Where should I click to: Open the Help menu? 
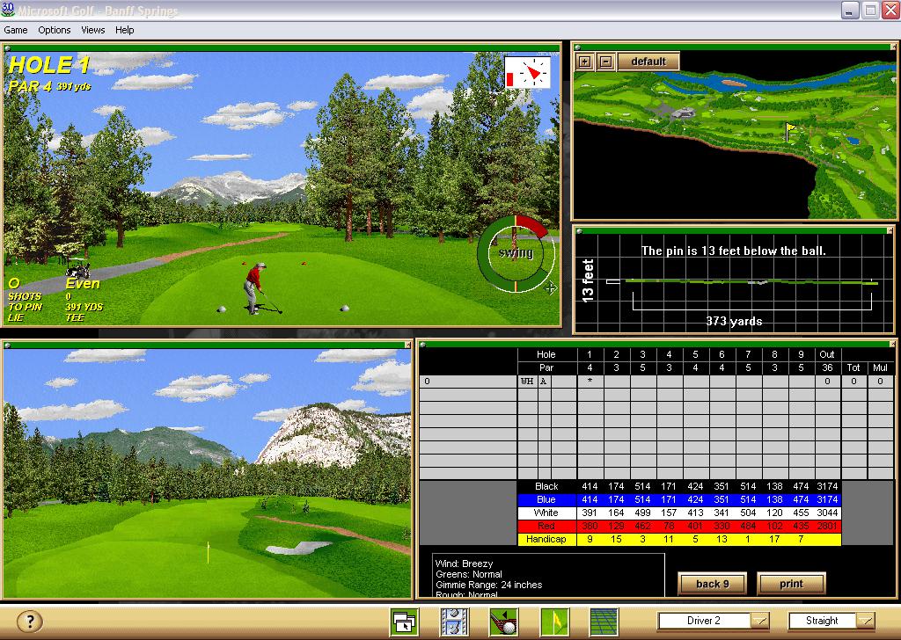[x=124, y=30]
